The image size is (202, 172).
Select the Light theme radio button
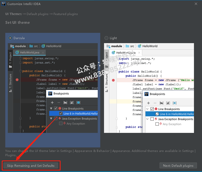point(106,38)
